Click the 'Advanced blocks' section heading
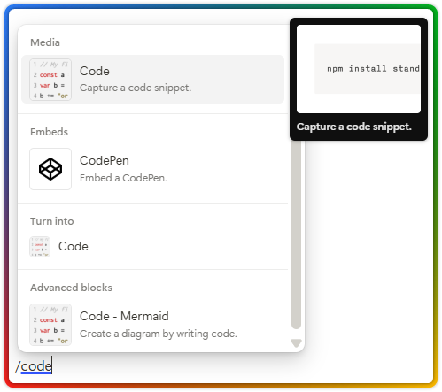This screenshot has height=392, width=442. pyautogui.click(x=71, y=288)
